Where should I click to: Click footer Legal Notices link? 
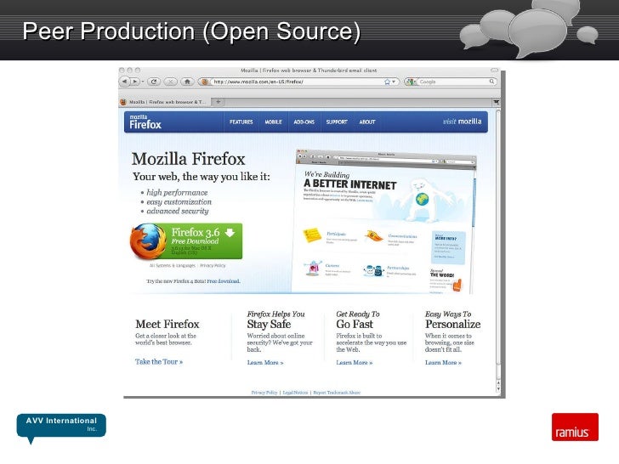[x=295, y=393]
